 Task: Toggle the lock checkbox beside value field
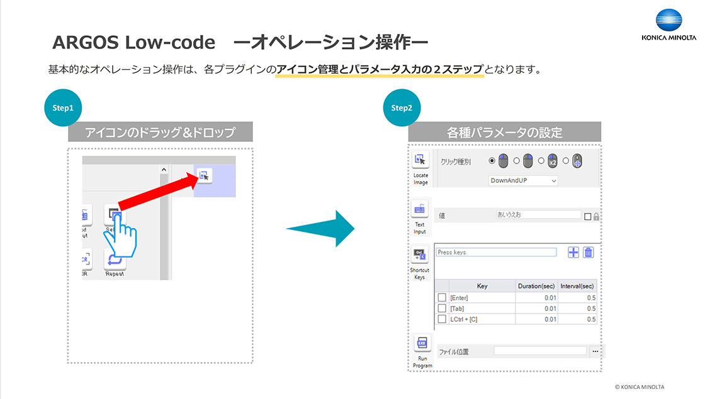(x=587, y=216)
